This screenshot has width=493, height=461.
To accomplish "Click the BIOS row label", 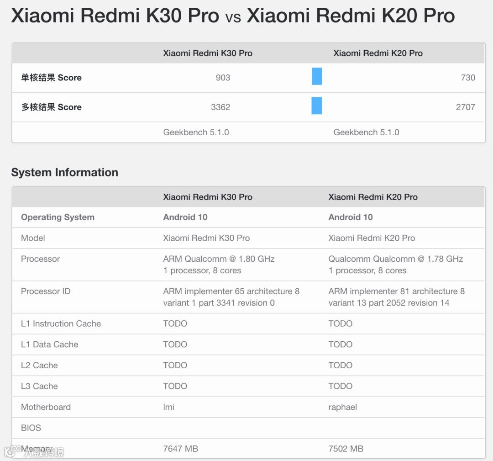I will (31, 428).
